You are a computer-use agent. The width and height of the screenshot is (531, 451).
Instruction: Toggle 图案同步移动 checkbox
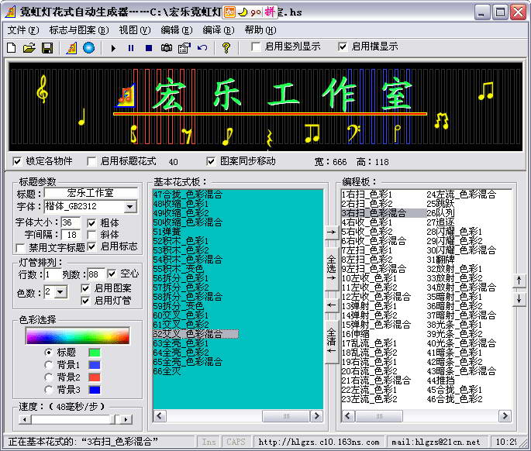[x=211, y=161]
